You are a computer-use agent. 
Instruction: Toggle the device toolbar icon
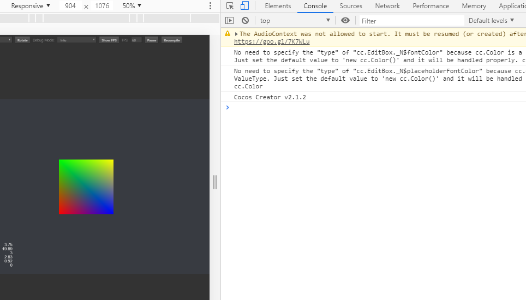point(244,6)
